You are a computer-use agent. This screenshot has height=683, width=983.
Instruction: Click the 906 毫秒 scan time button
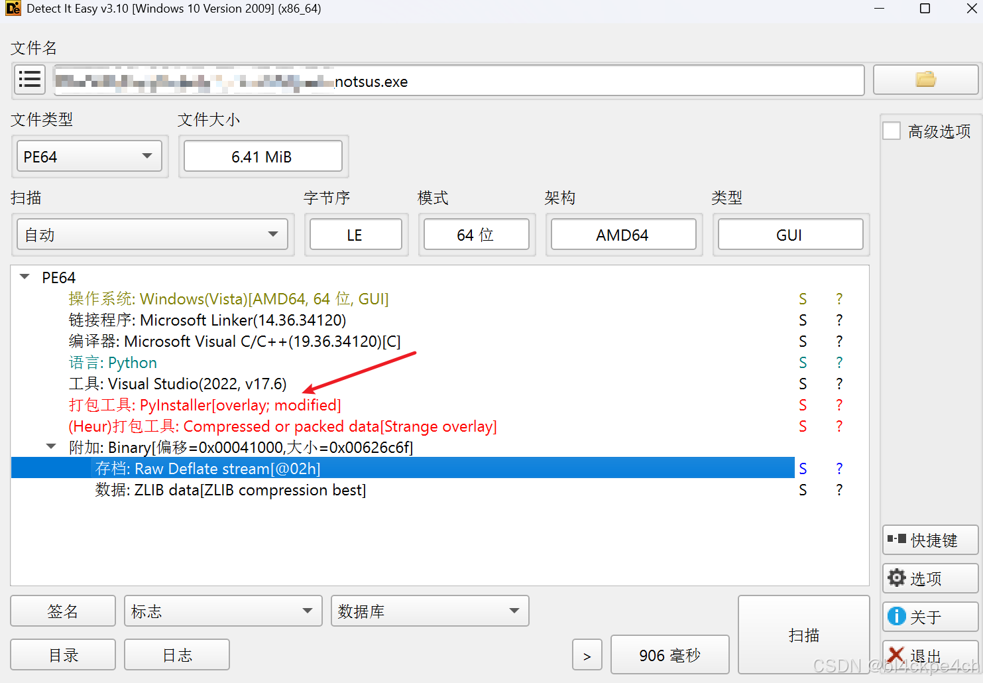pyautogui.click(x=669, y=655)
